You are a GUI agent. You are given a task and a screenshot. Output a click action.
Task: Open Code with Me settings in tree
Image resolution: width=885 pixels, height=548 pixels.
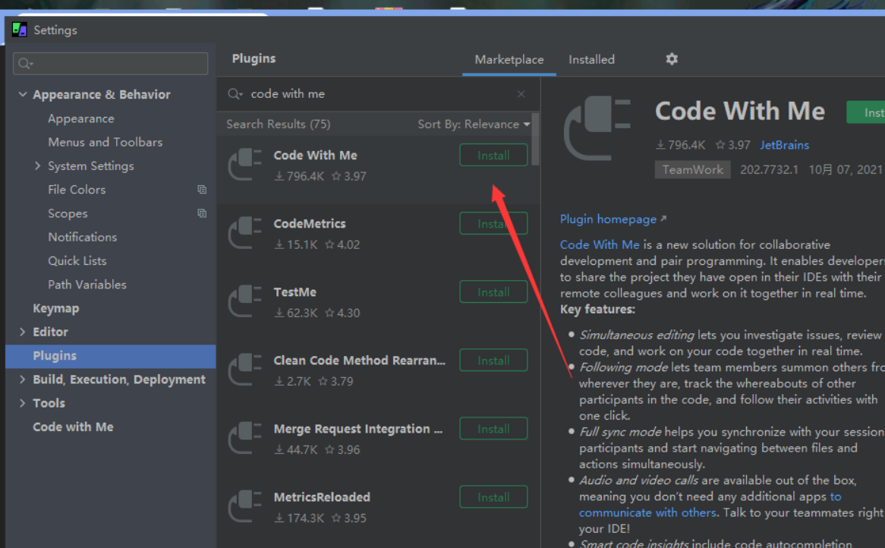click(x=73, y=427)
